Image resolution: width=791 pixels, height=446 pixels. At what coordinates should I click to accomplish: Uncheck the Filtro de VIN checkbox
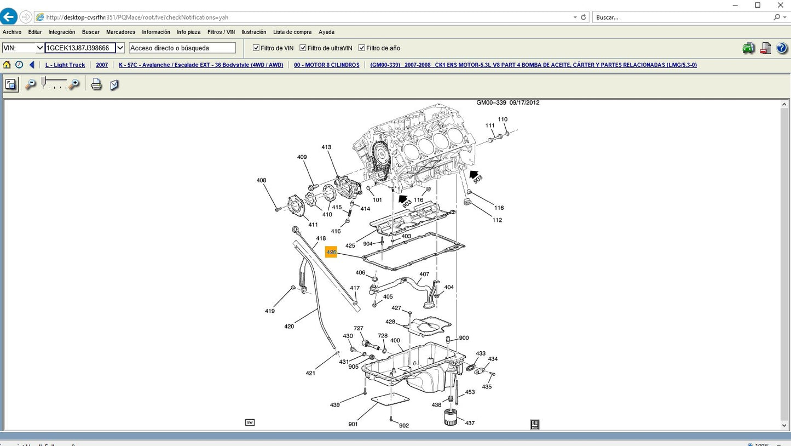click(256, 48)
